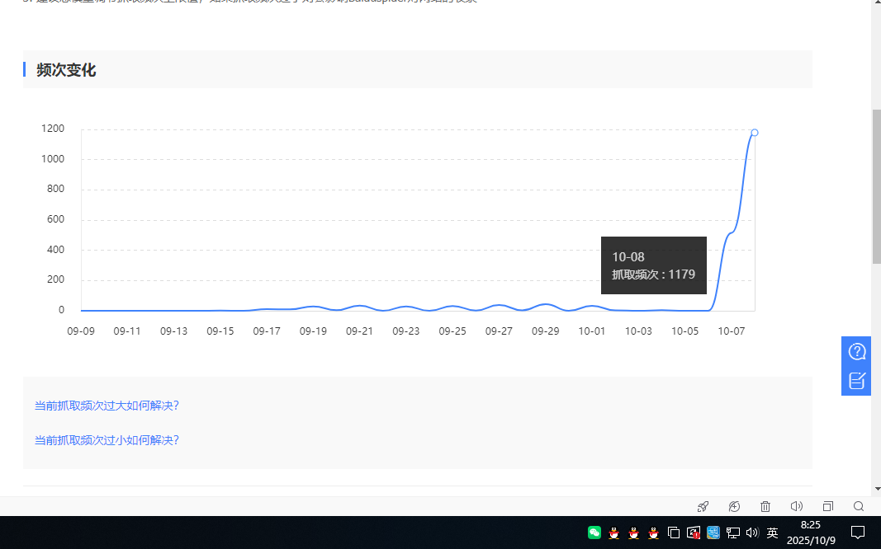Switch the 英 input method indicator
881x549 pixels.
[x=773, y=533]
